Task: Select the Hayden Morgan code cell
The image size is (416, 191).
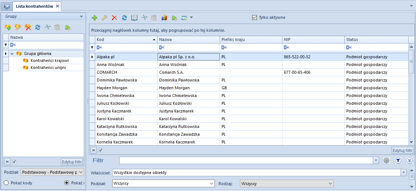Action: point(126,88)
